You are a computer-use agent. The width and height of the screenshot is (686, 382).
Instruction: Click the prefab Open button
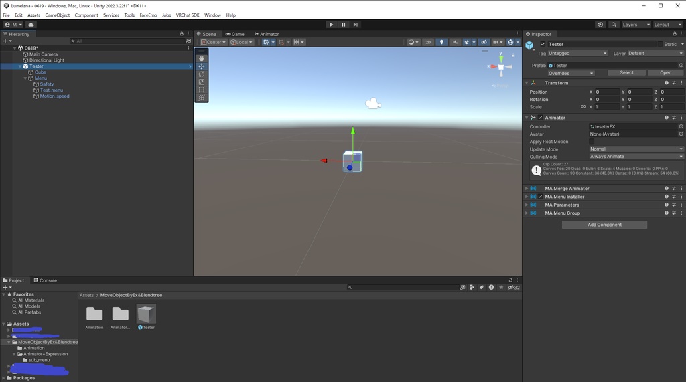(x=665, y=72)
